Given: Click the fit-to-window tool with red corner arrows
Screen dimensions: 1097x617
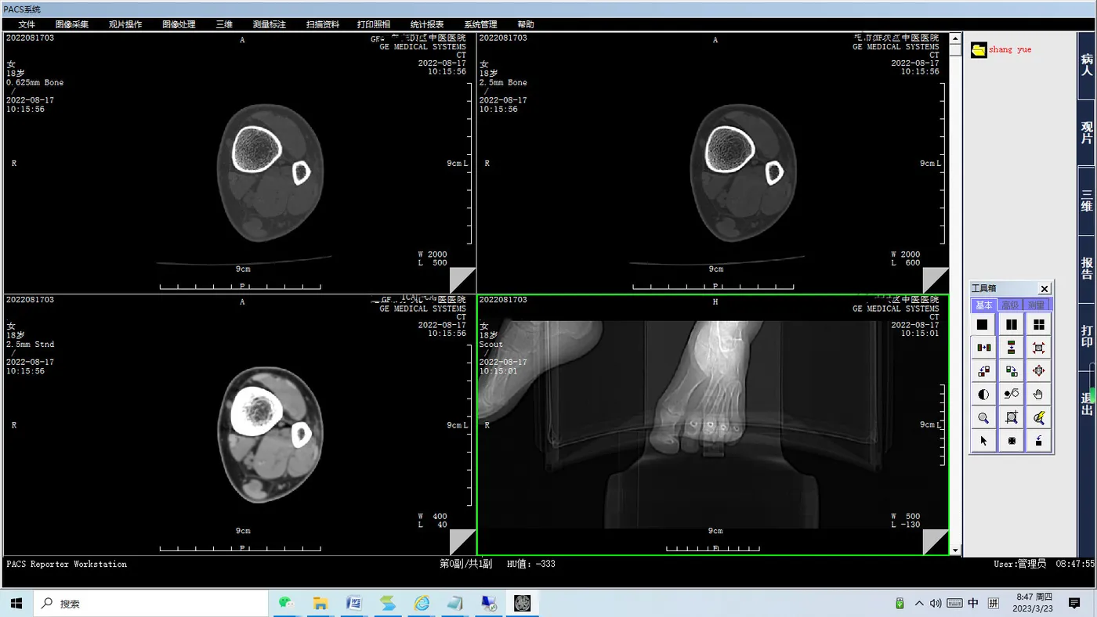Looking at the screenshot, I should point(1039,348).
